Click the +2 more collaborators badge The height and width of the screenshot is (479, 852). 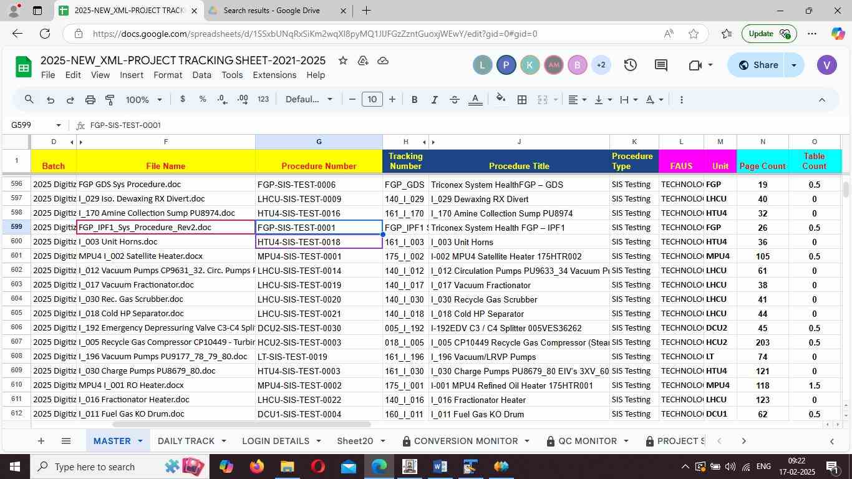click(x=601, y=65)
